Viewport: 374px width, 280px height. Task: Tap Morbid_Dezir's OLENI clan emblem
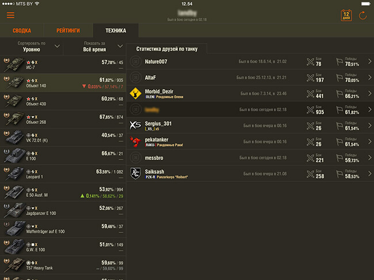[135, 94]
